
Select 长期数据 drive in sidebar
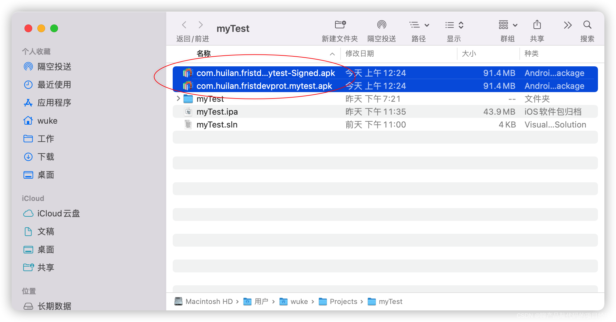[47, 306]
